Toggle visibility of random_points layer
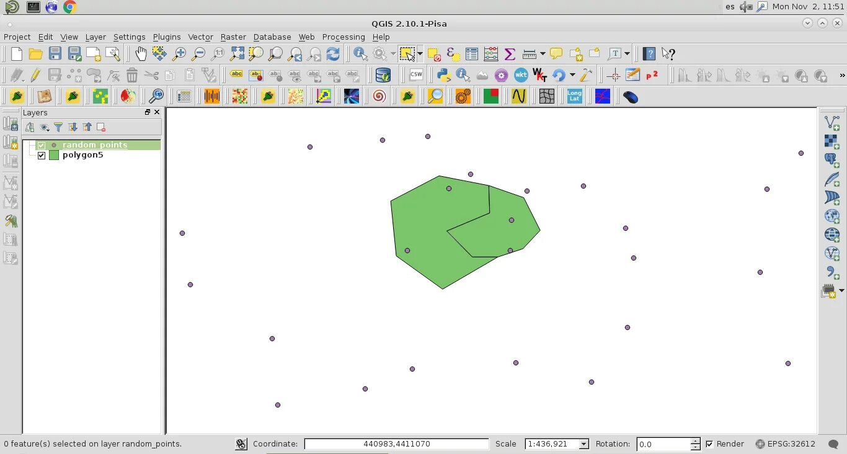This screenshot has width=847, height=454. coord(42,145)
